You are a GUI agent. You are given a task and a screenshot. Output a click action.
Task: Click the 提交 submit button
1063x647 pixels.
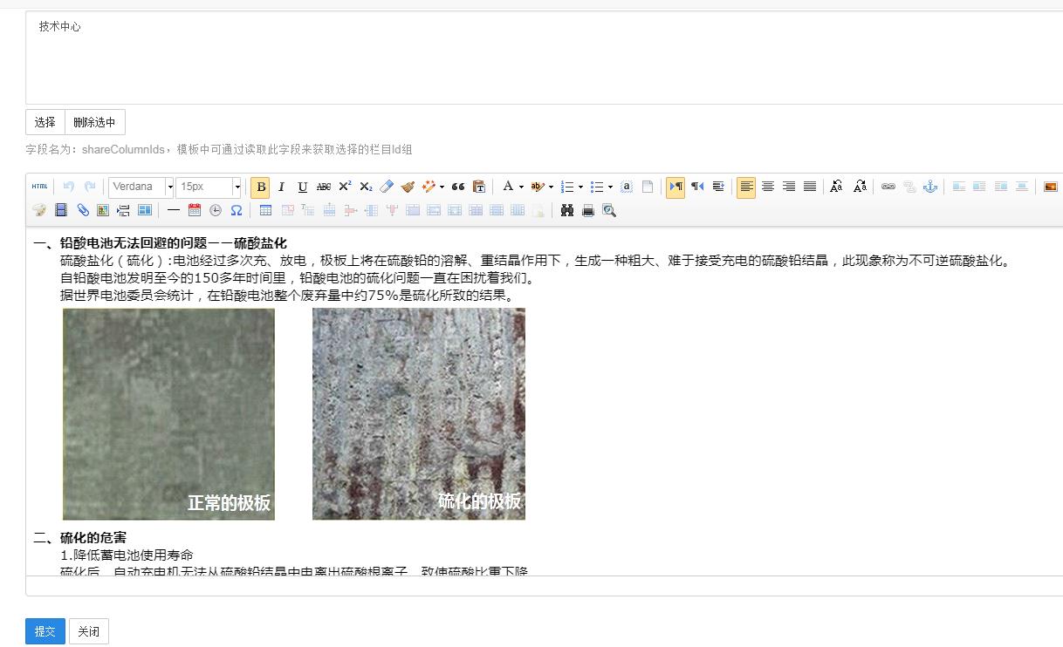tap(45, 631)
